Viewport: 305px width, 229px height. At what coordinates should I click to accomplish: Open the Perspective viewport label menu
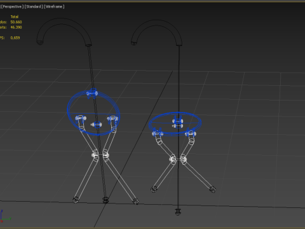coord(12,6)
